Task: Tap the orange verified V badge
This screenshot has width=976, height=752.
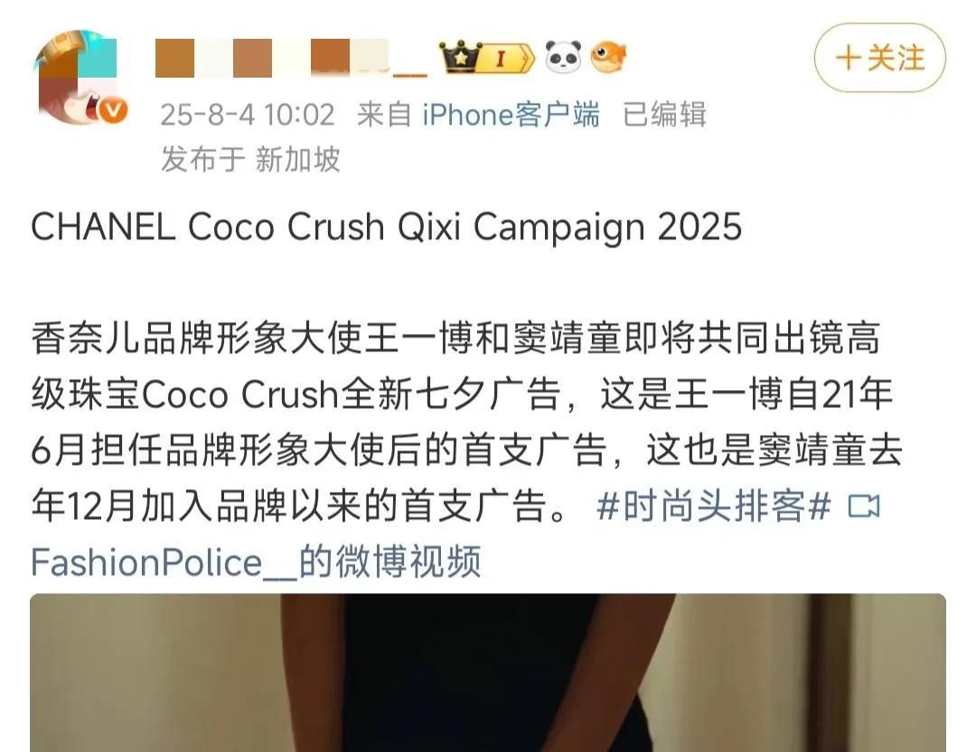Action: pos(113,111)
